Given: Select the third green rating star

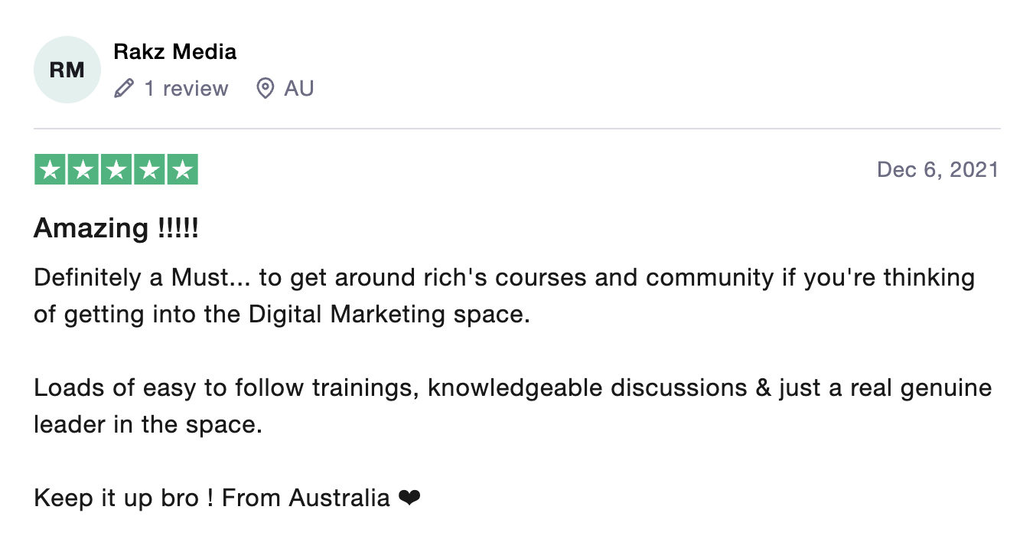Looking at the screenshot, I should (116, 170).
